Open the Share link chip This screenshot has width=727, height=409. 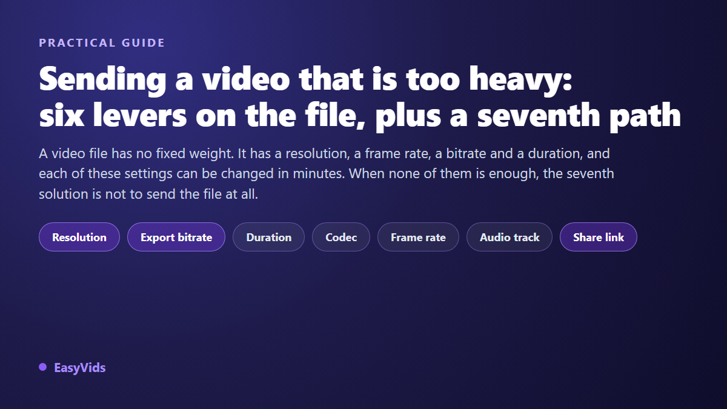[x=599, y=237]
